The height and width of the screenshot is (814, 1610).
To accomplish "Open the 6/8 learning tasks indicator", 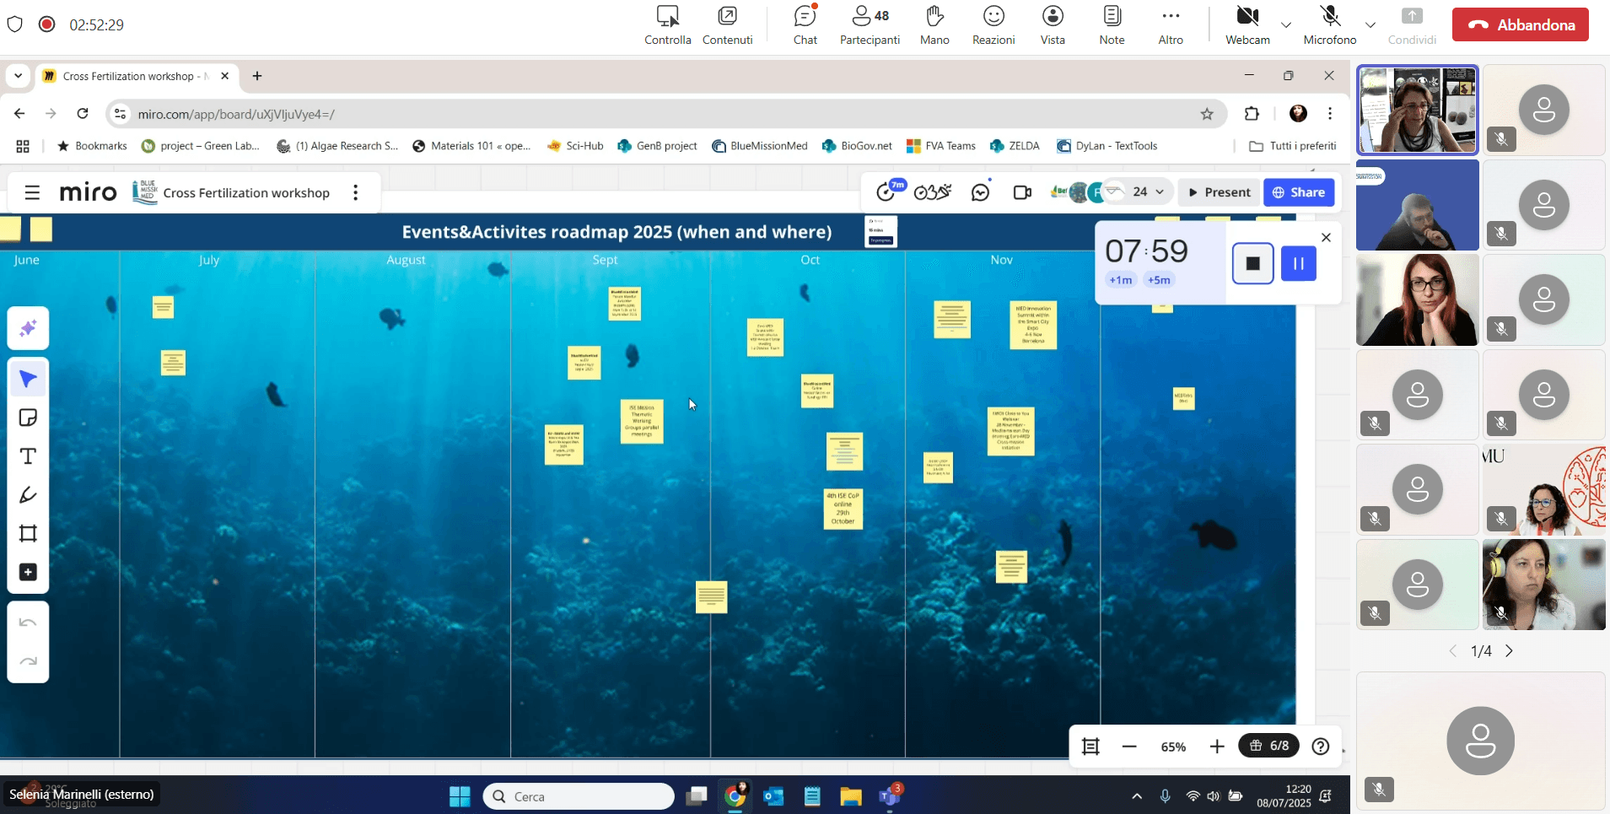I will coord(1269,746).
